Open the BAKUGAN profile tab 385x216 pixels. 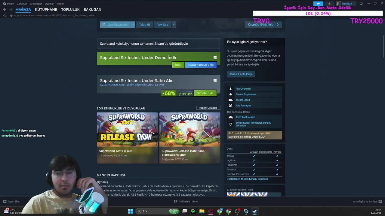point(92,10)
